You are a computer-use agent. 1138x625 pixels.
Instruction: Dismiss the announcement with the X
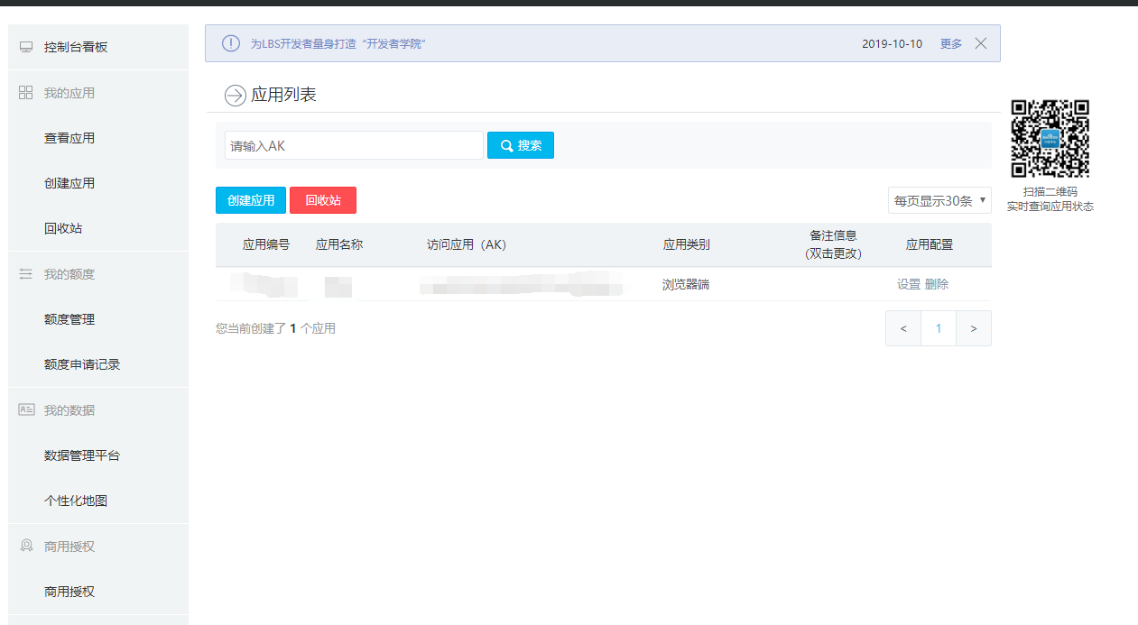tap(980, 42)
